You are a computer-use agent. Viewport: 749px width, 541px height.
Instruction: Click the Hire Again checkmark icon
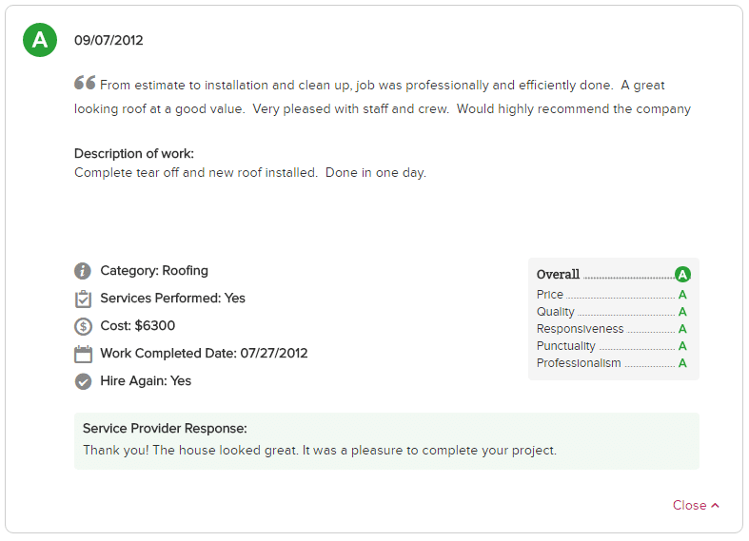pos(83,381)
